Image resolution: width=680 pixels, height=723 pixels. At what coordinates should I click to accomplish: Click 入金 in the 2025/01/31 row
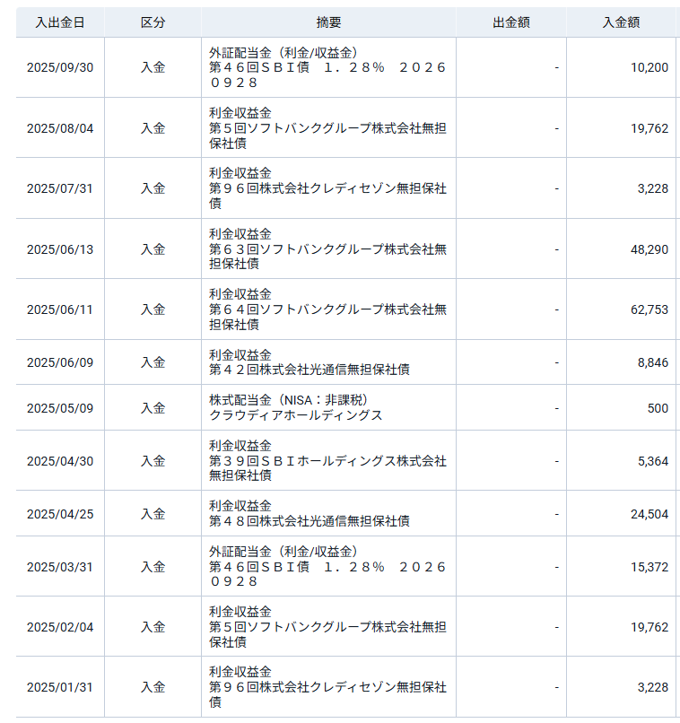pos(153,687)
